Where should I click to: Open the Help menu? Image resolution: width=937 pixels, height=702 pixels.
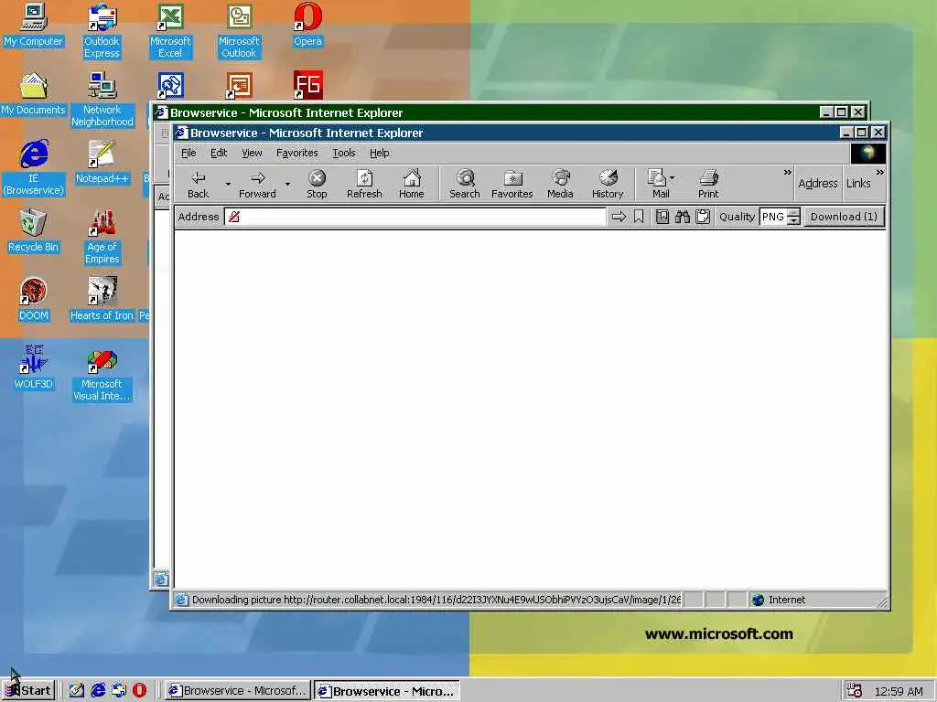tap(380, 153)
